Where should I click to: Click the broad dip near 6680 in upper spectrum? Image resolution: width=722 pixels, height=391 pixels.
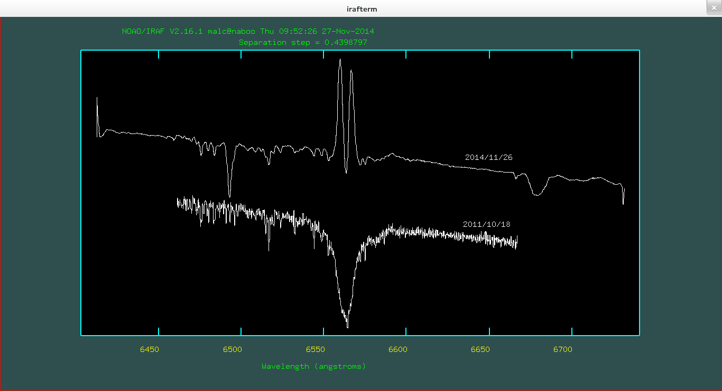point(536,194)
